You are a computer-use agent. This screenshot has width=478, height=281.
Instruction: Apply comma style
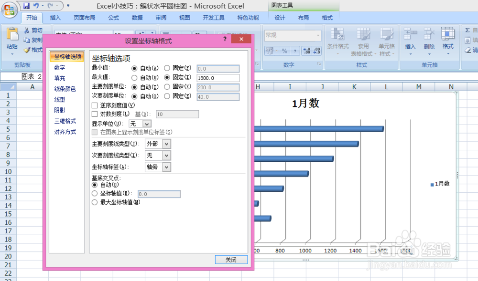pyautogui.click(x=295, y=51)
